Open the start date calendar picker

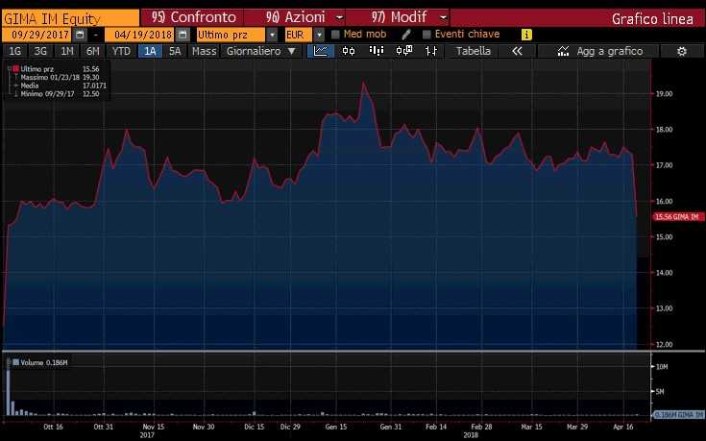(80, 35)
